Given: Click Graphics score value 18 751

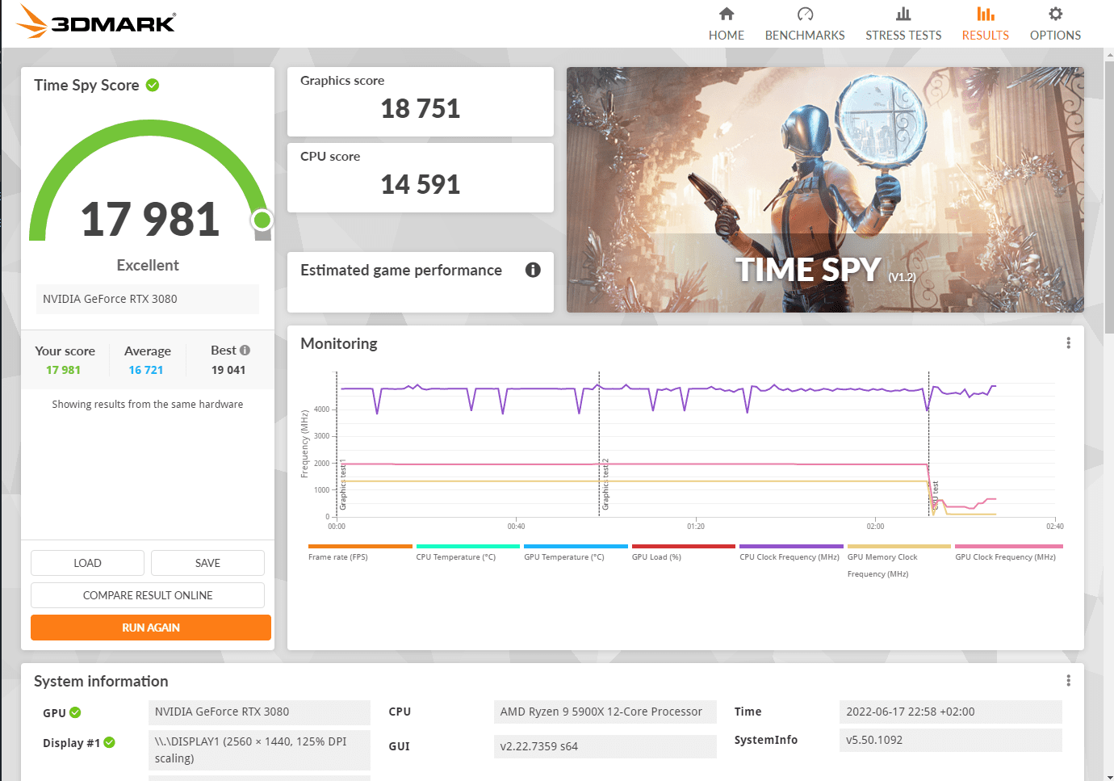Looking at the screenshot, I should (421, 109).
